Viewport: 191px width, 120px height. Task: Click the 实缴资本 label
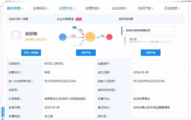[x=104, y=64]
